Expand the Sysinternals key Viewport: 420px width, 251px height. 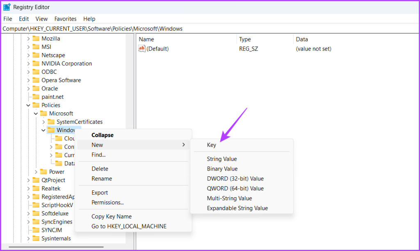pos(28,238)
